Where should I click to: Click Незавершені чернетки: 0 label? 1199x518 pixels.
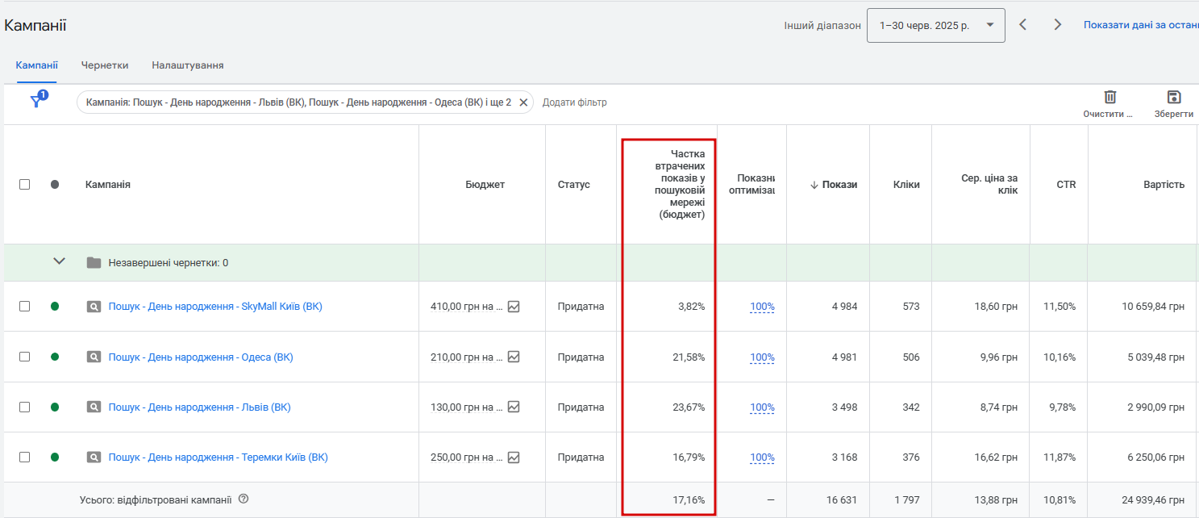(x=169, y=263)
